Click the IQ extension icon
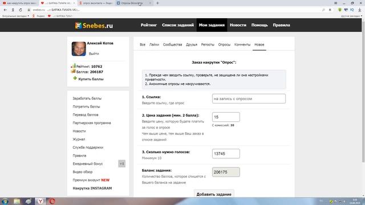Image resolution: width=365 pixels, height=205 pixels. coord(352,10)
